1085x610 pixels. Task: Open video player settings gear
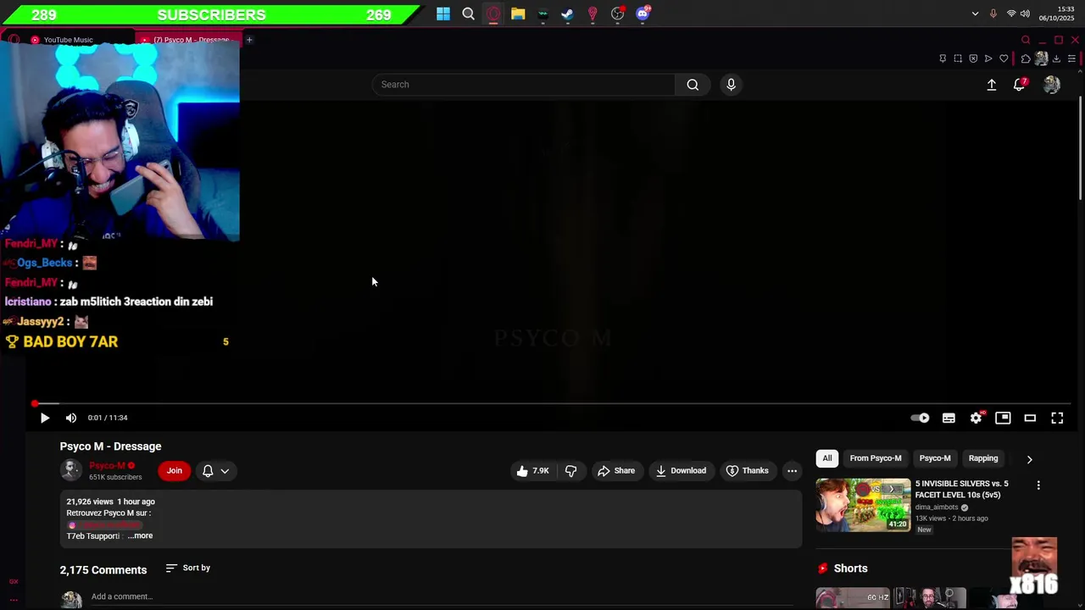[976, 418]
